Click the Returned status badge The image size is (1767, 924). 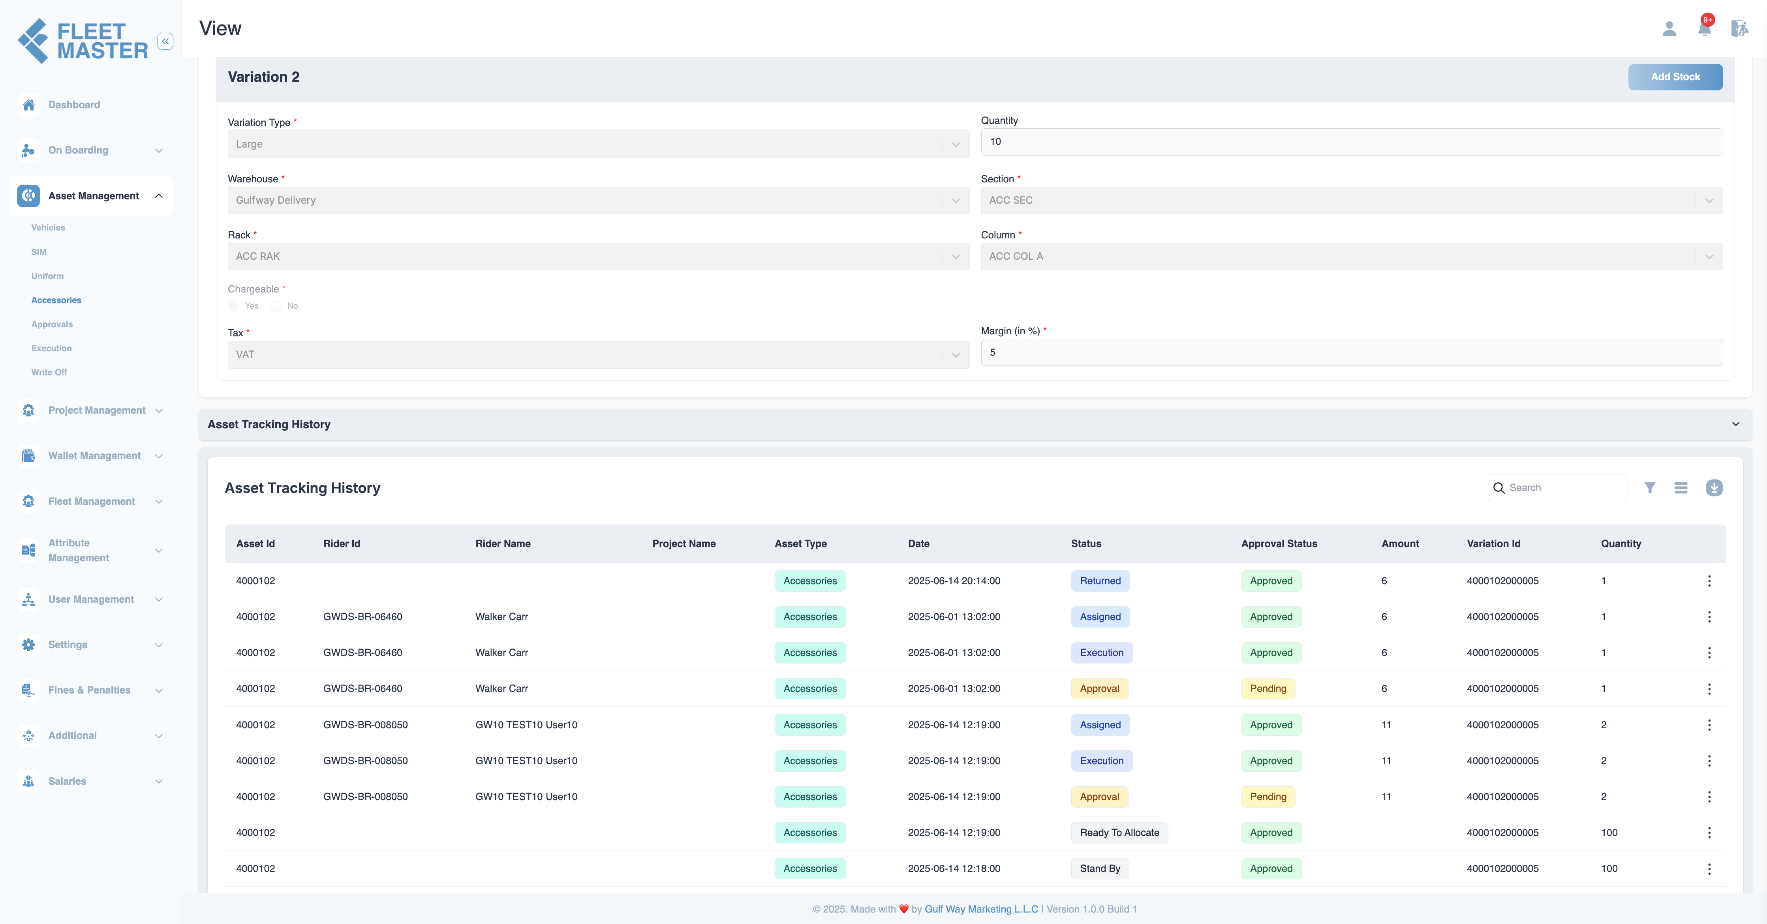pos(1100,581)
